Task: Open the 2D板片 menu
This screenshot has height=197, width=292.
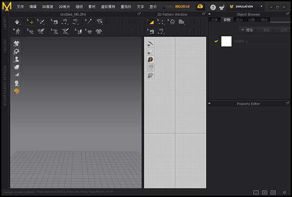Action: (64, 7)
